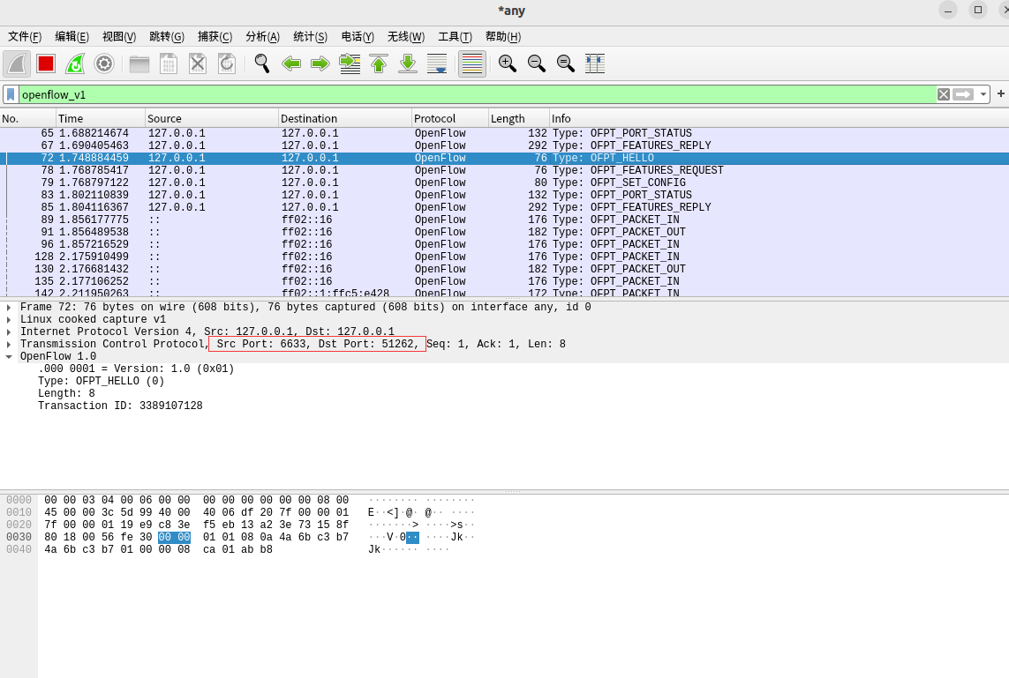Go to specified packet icon
Viewport: 1009px width, 678px height.
pos(350,63)
